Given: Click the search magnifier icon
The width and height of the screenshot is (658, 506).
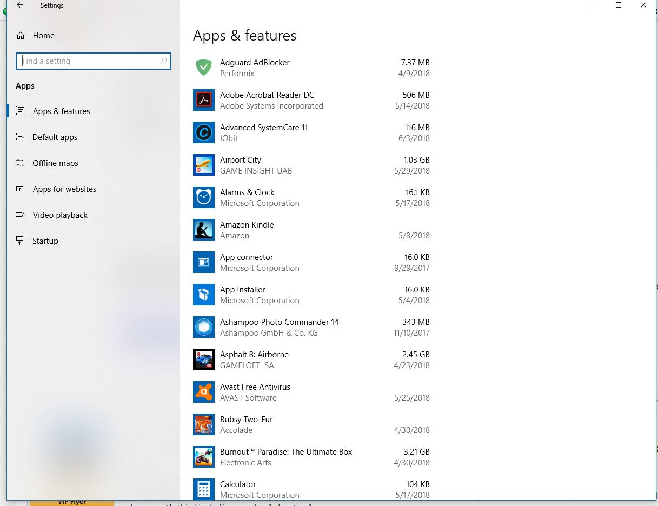Looking at the screenshot, I should (163, 61).
